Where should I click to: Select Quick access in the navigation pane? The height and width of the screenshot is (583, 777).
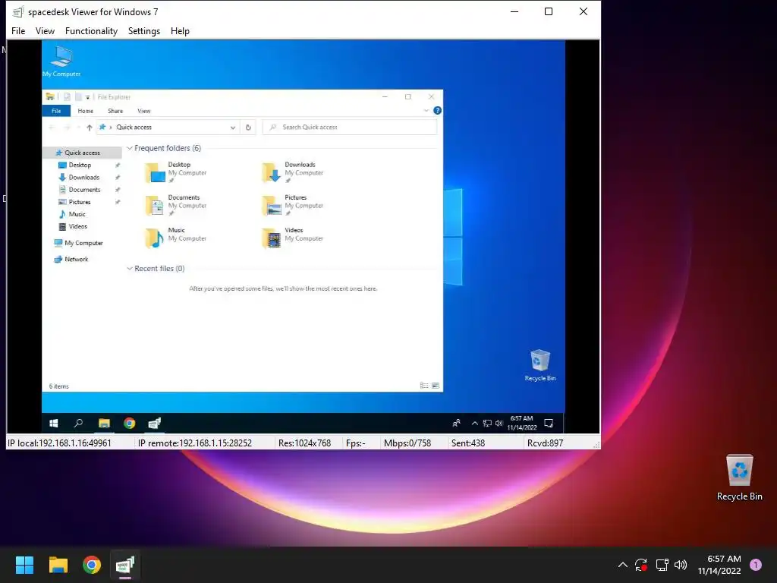tap(82, 153)
